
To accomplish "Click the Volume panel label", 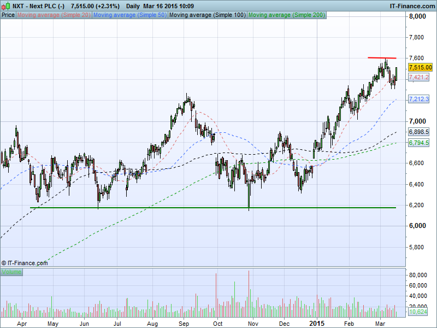I will 11,272.
